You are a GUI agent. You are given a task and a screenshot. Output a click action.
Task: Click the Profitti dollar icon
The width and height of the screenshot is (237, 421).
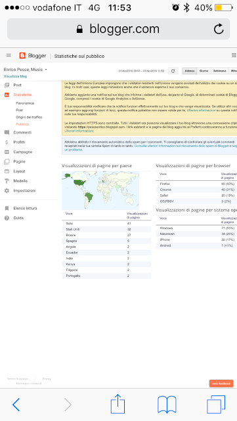pyautogui.click(x=7, y=142)
